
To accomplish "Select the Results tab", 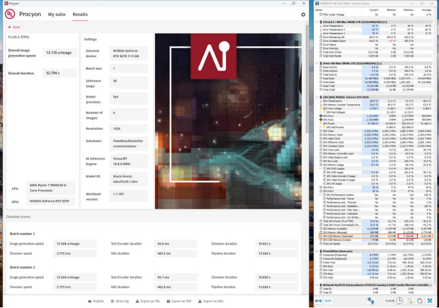I will point(80,14).
